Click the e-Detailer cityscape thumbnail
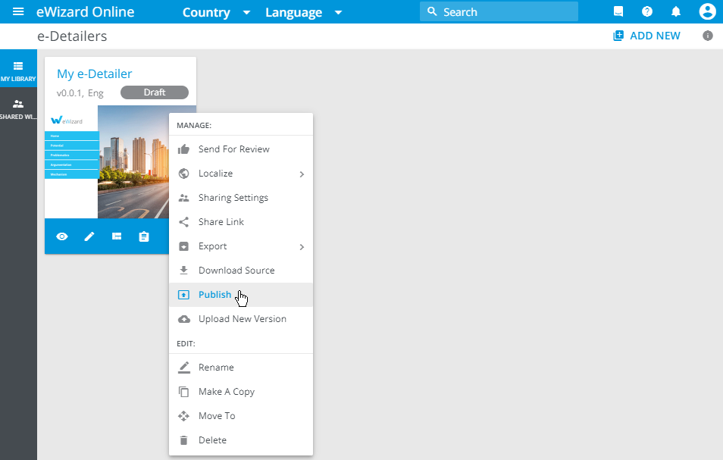723x460 pixels. click(133, 161)
